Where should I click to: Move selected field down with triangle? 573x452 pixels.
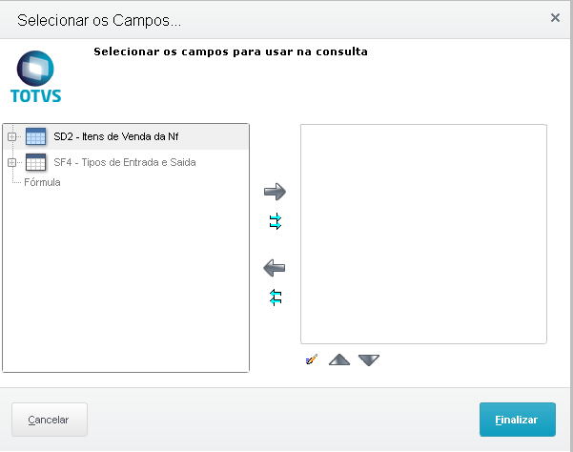pos(369,360)
